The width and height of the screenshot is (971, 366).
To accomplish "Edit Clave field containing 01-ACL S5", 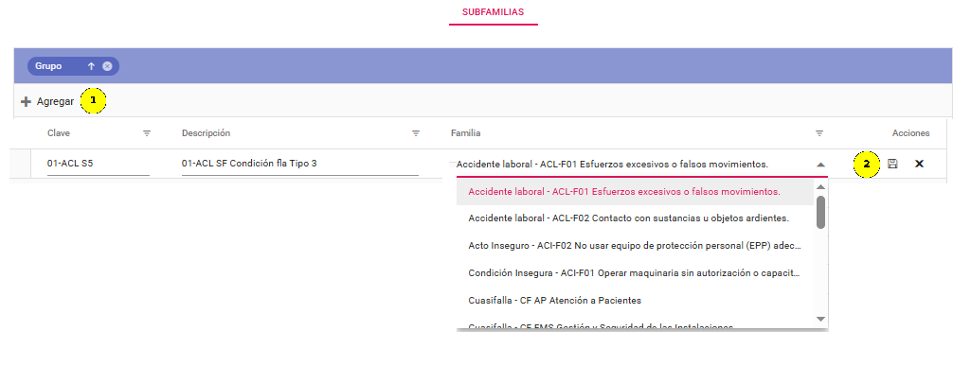I will [x=98, y=165].
